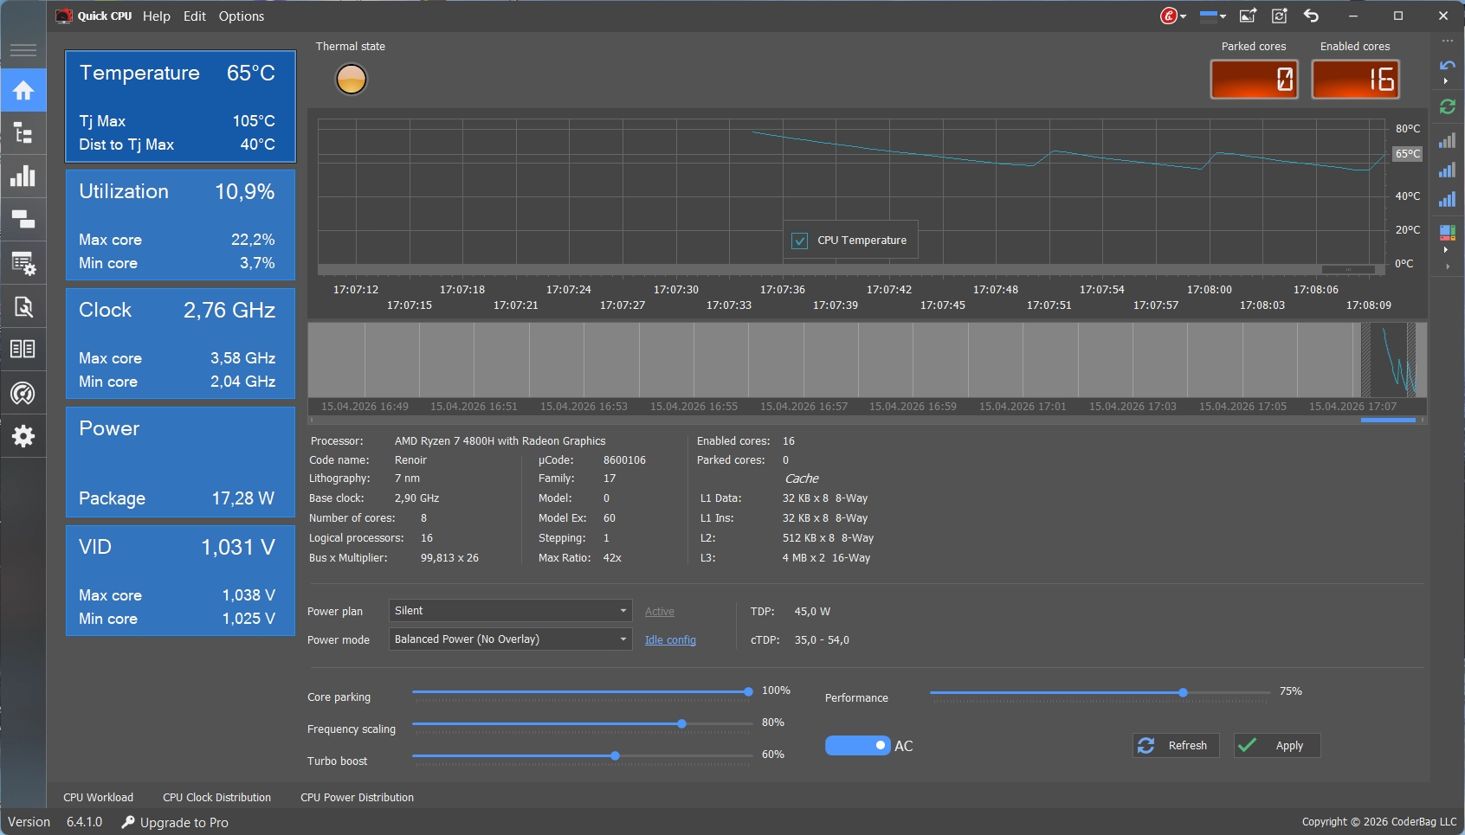Uncheck the CPU Temperature checkbox

(x=800, y=241)
